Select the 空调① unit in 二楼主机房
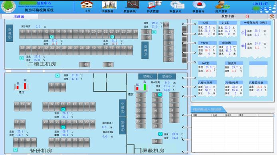Screen dimensions: 277x155 145,51
